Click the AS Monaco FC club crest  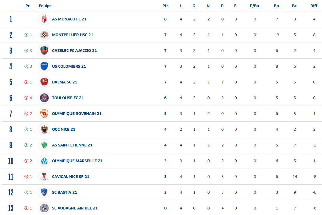pyautogui.click(x=44, y=19)
